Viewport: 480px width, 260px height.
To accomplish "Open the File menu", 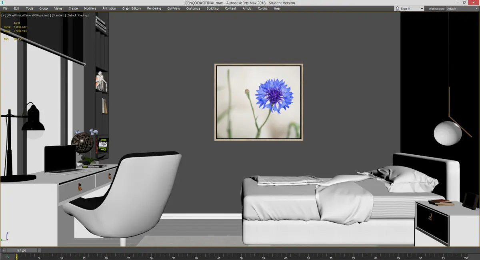I will click(x=5, y=8).
